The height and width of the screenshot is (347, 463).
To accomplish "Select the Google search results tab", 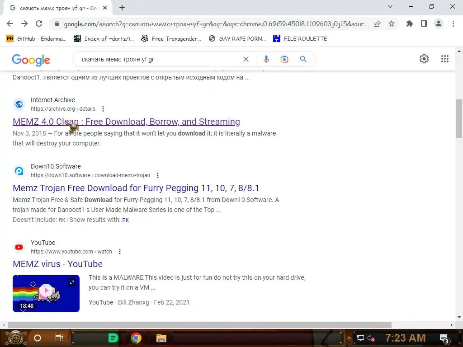I will click(57, 8).
